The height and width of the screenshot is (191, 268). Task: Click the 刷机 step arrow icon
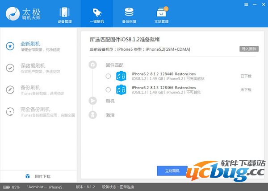pos(92,101)
